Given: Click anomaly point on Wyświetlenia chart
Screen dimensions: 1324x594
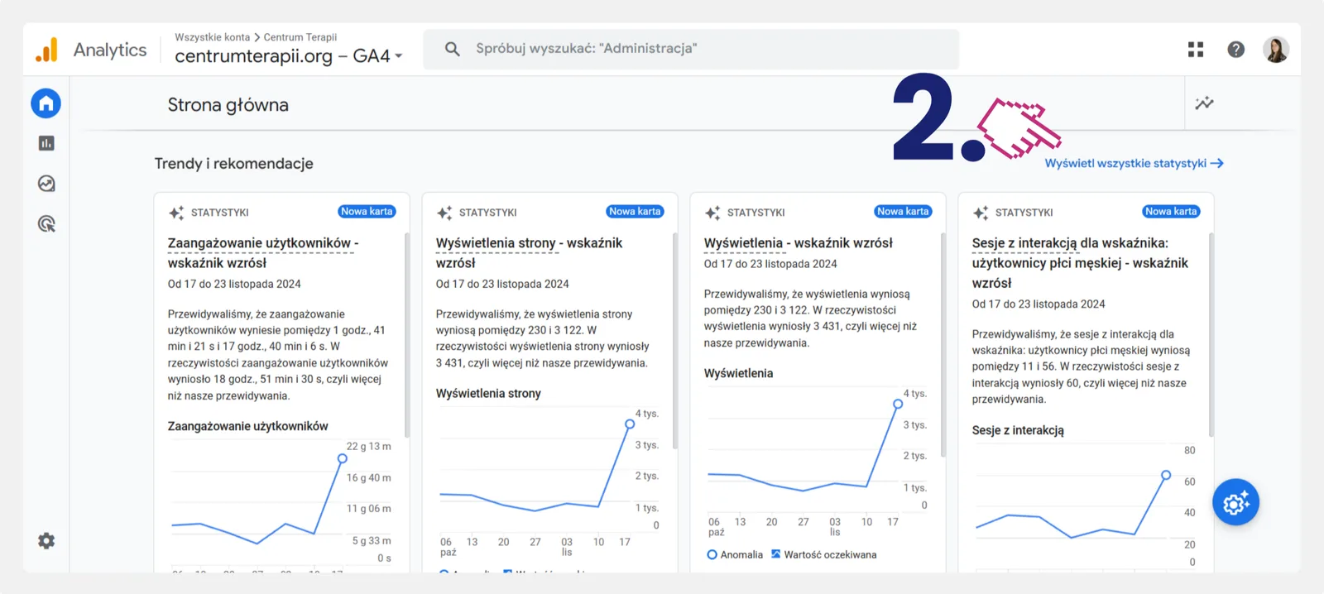Looking at the screenshot, I should click(898, 404).
